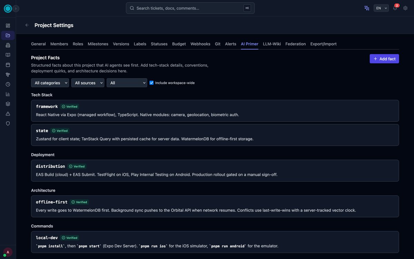This screenshot has width=414, height=259.
Task: Open the calendar icon in sidebar
Action: pos(8,65)
